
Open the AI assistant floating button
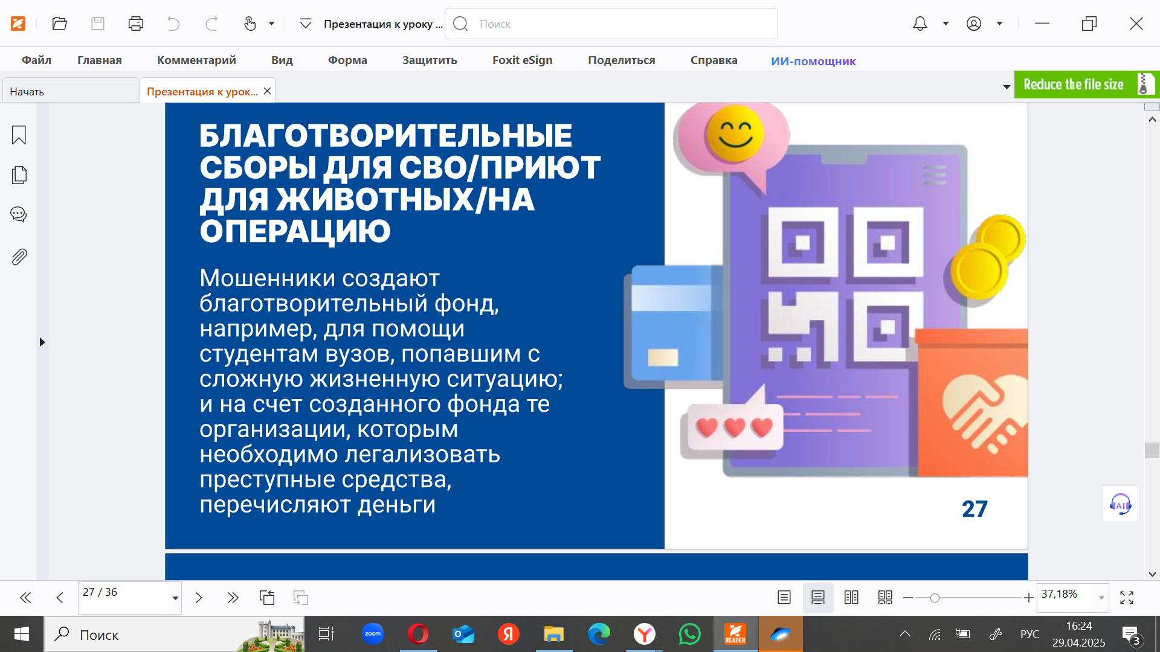[1120, 504]
